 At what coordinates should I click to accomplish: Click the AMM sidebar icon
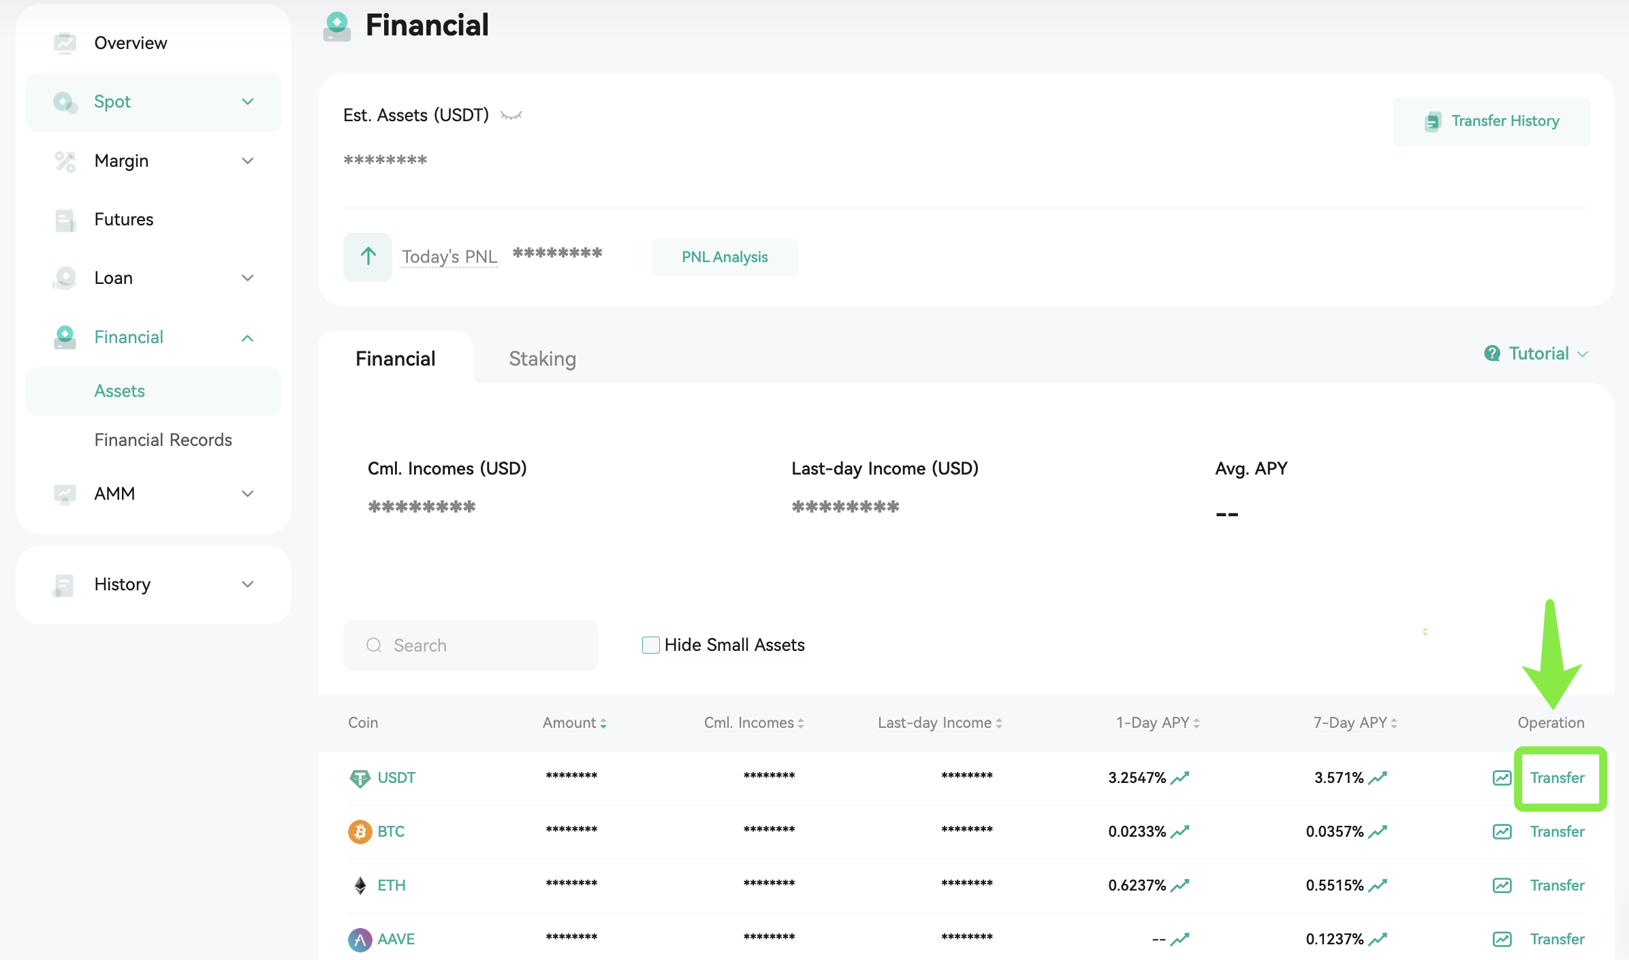[65, 494]
